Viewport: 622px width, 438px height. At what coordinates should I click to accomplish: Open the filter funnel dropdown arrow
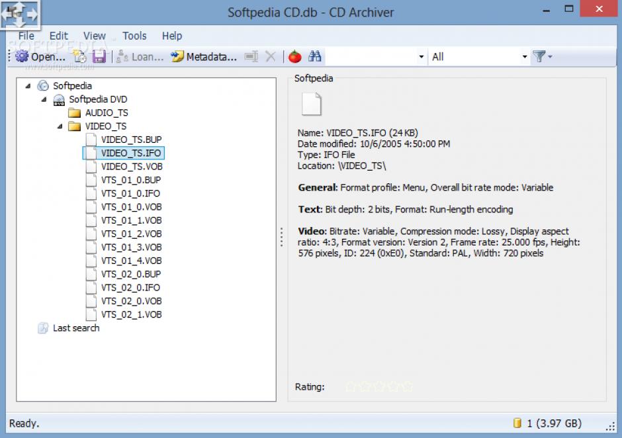tap(550, 57)
